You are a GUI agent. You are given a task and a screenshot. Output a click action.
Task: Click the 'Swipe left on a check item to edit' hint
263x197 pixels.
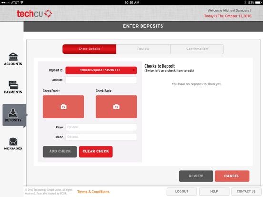169,71
